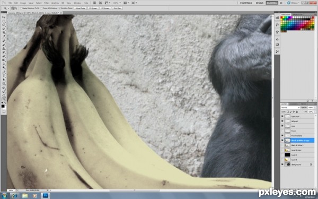Click Lock transparent pixels icon
The height and width of the screenshot is (199, 318).
pyautogui.click(x=288, y=112)
